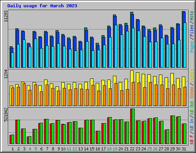The height and width of the screenshot is (153, 196).
Task: Click day label 15 on the x-axis
Action: [x=92, y=149]
